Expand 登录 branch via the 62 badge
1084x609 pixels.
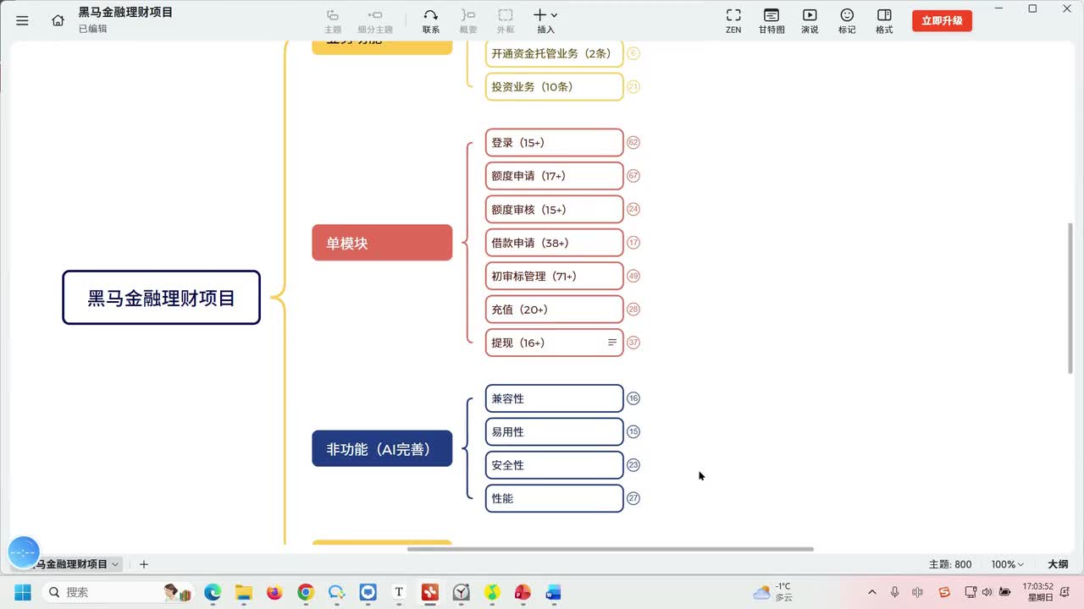(633, 142)
